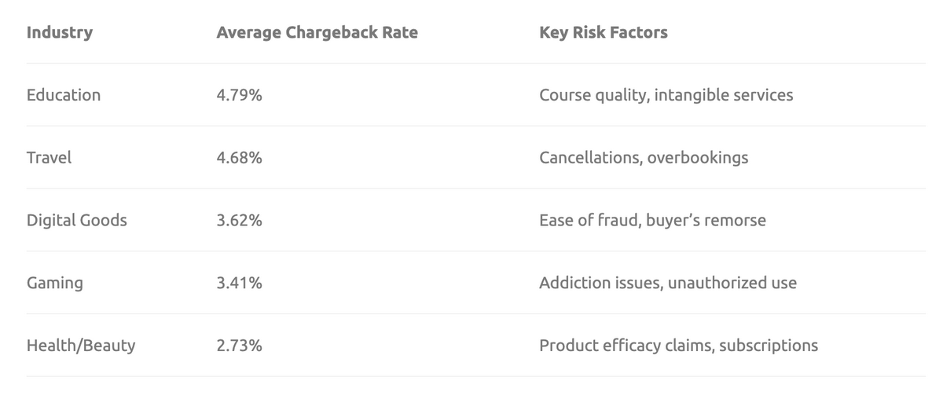Click the Average Chargeback Rate header
Viewport: 943px width, 399px height.
click(317, 32)
